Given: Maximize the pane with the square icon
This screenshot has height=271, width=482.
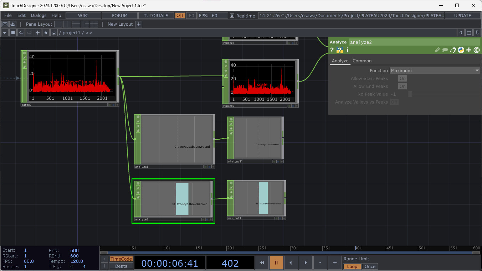Looking at the screenshot, I should [x=469, y=33].
